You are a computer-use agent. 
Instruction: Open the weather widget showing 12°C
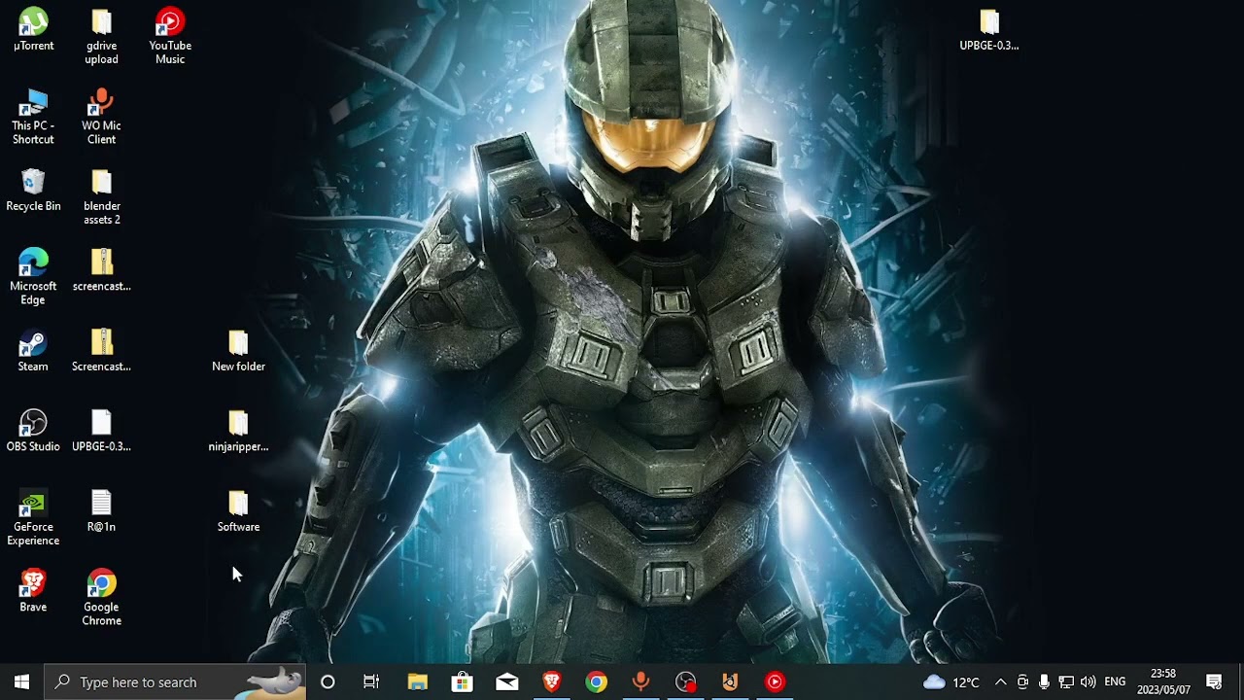pyautogui.click(x=951, y=682)
